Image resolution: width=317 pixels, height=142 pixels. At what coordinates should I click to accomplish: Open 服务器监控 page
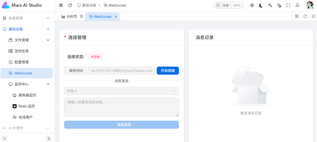tap(26, 95)
